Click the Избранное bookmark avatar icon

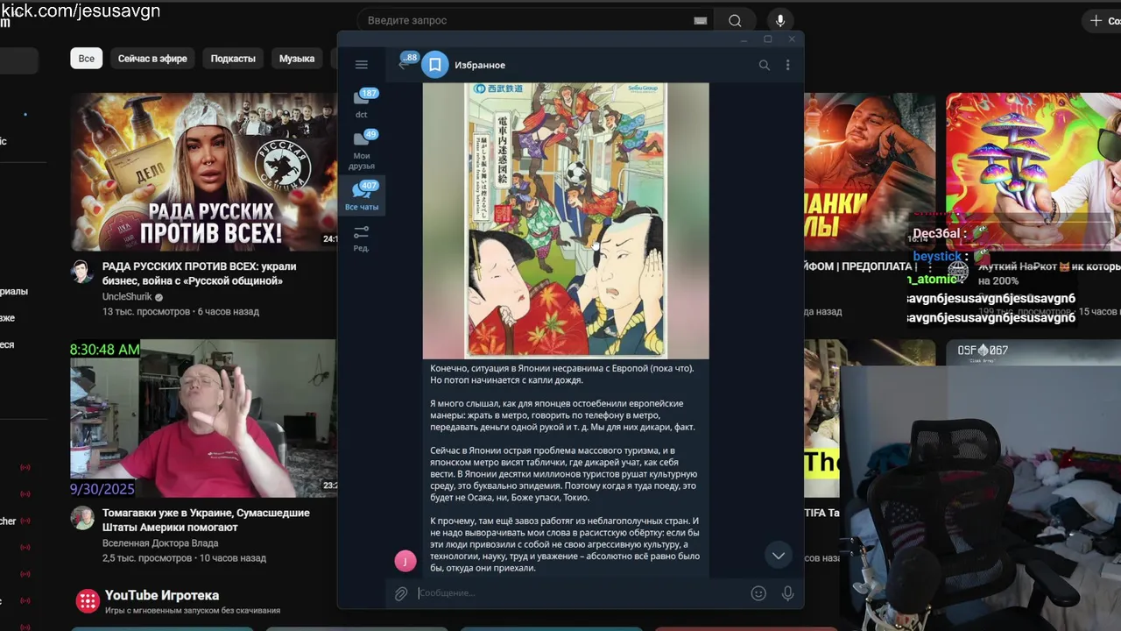point(434,65)
